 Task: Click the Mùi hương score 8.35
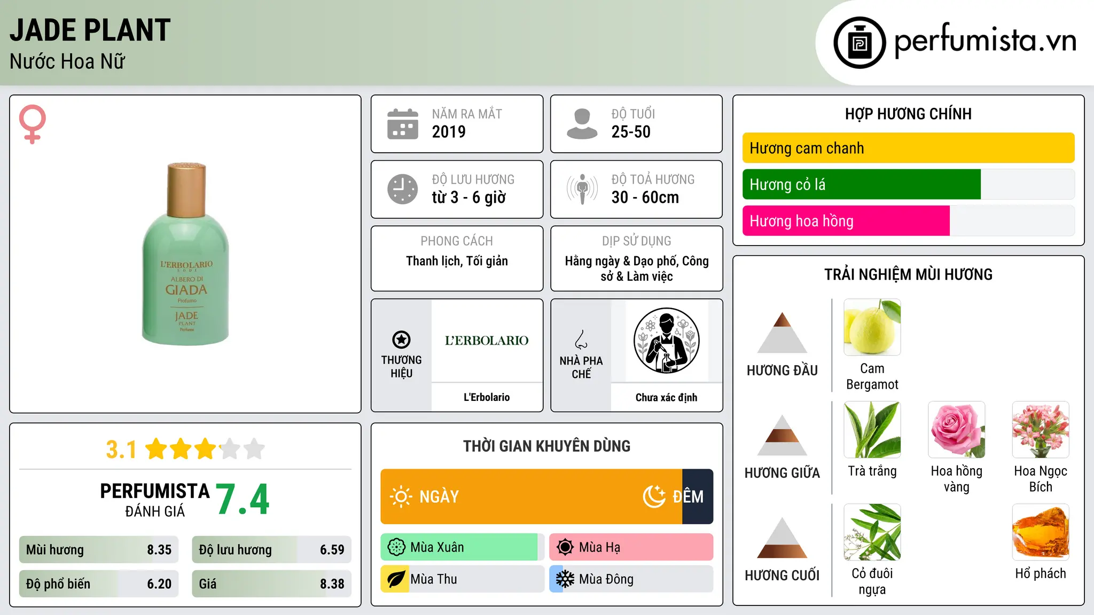click(x=159, y=550)
